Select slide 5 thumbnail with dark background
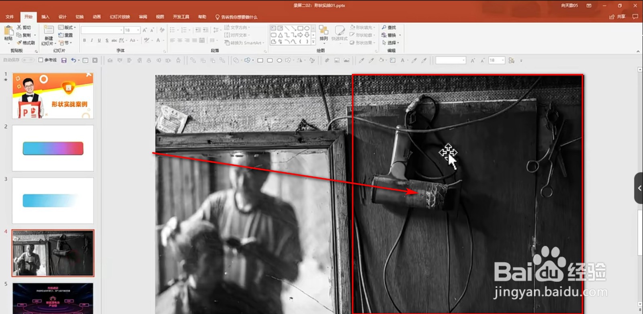 [53, 298]
